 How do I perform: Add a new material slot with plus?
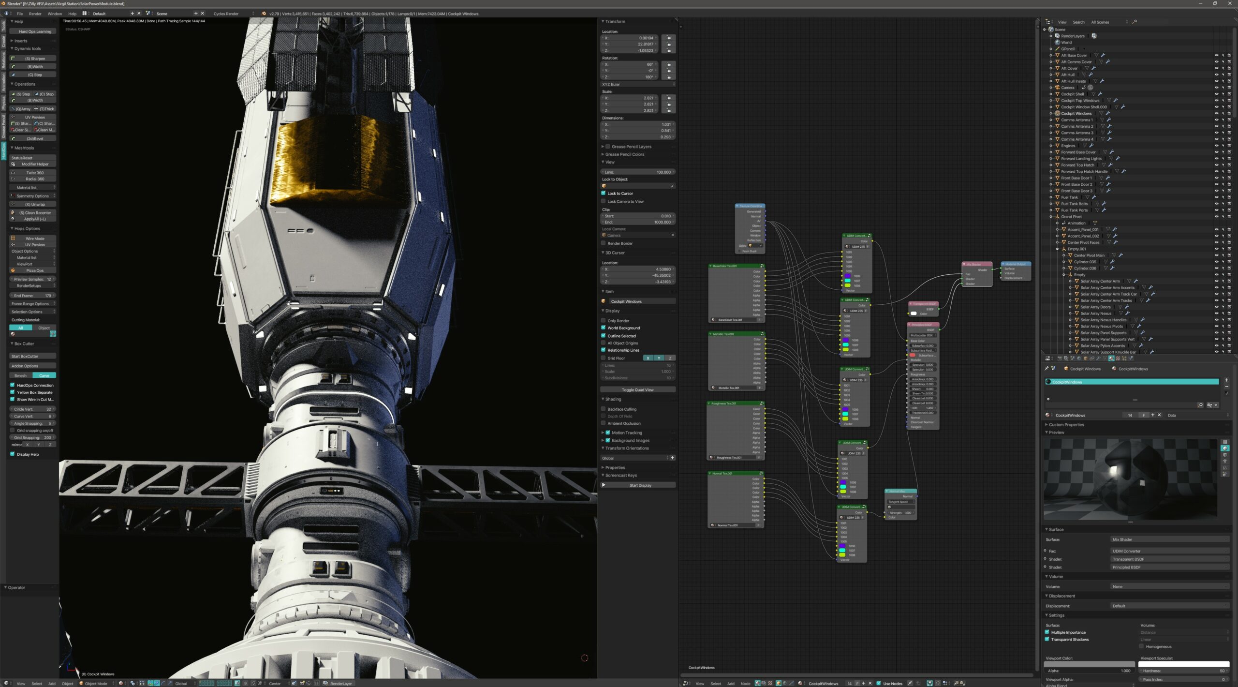pyautogui.click(x=1226, y=380)
